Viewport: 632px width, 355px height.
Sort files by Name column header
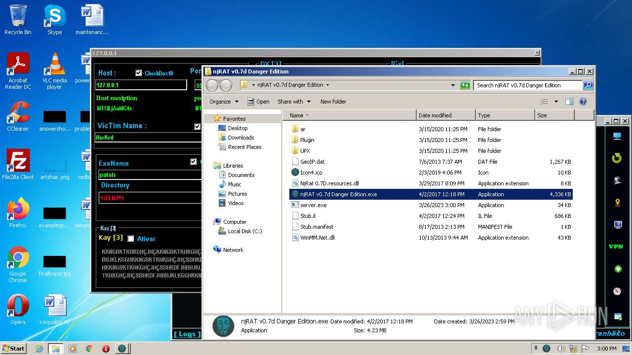pyautogui.click(x=350, y=115)
